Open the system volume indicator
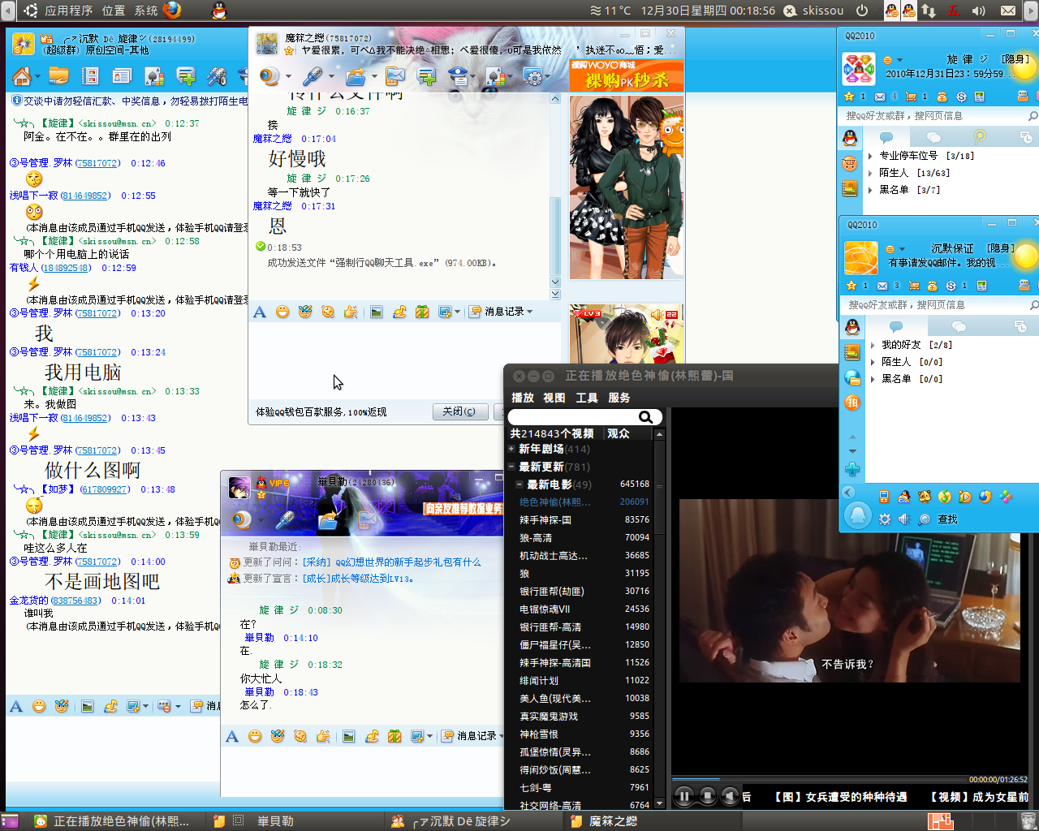The height and width of the screenshot is (831, 1039). [978, 11]
